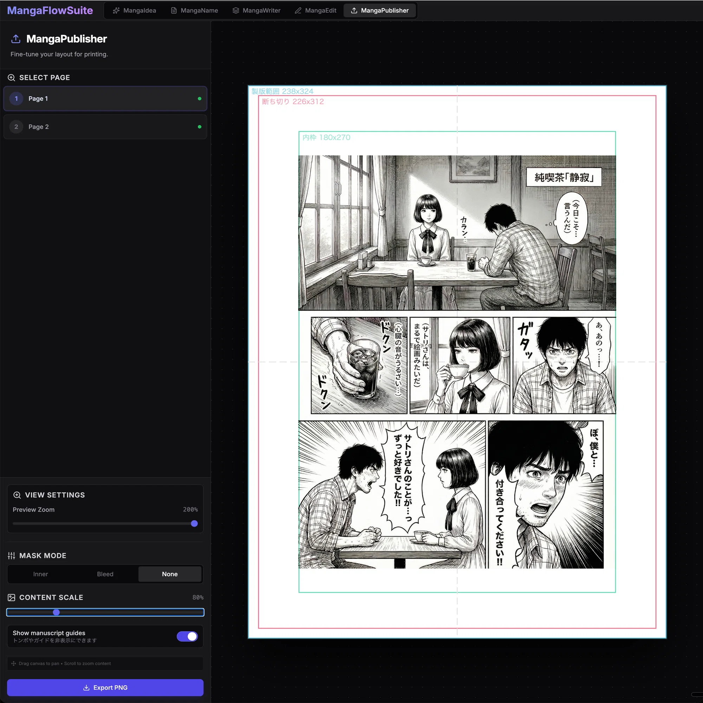This screenshot has height=703, width=703.
Task: Click View Settings zoom icon
Action: coord(17,495)
